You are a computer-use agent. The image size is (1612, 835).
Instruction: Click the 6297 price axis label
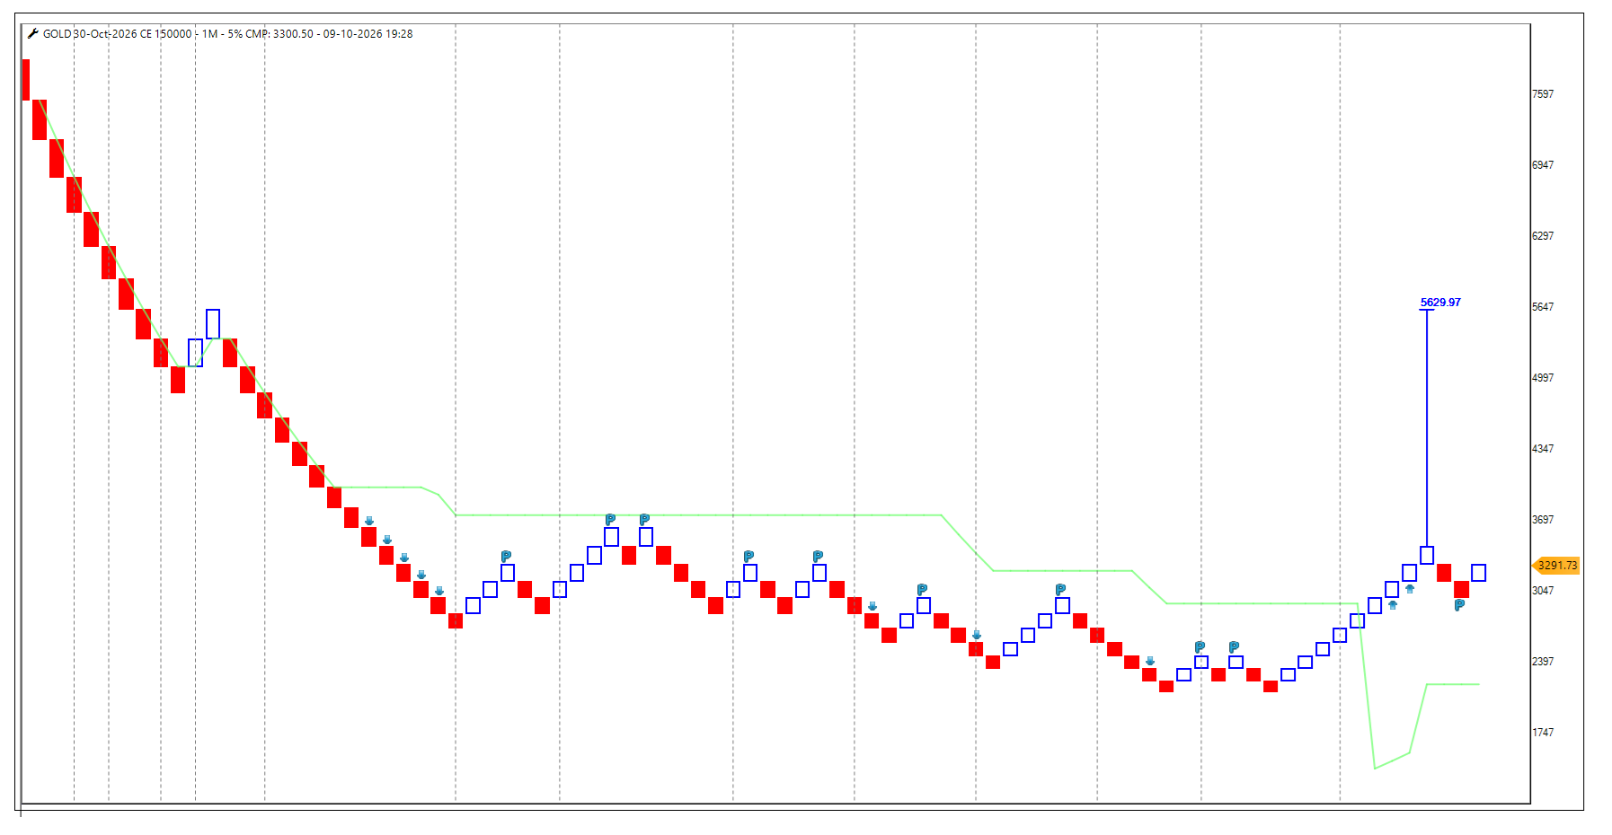[1543, 236]
